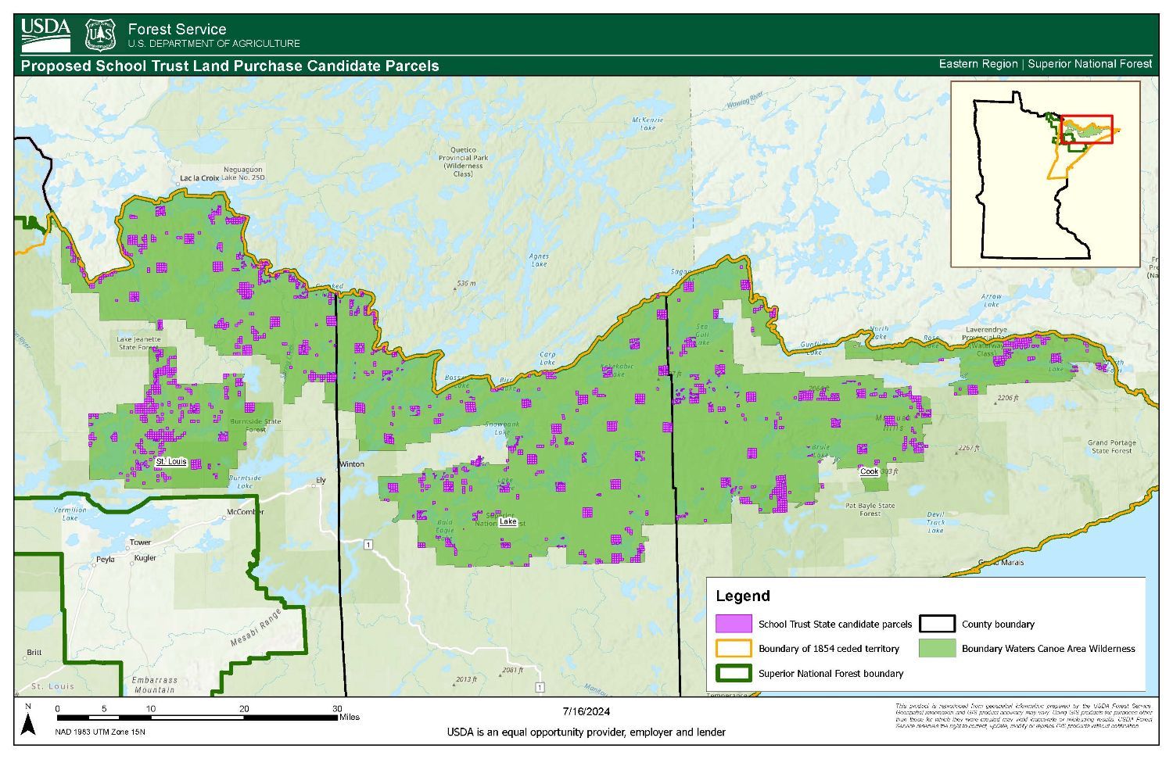Click the boxed 'Cook' county label
The image size is (1173, 759).
tap(869, 471)
